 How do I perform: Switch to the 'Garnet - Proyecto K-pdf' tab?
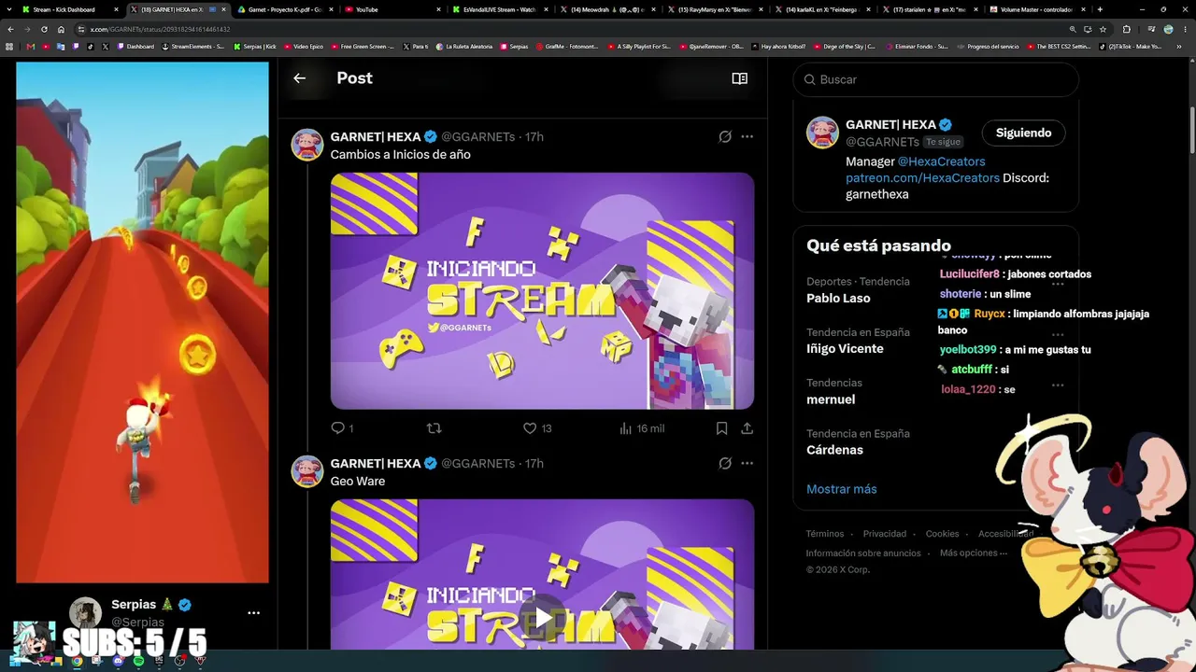point(285,9)
